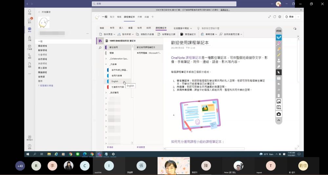Click the purple notebook navigation icon

(x=100, y=41)
